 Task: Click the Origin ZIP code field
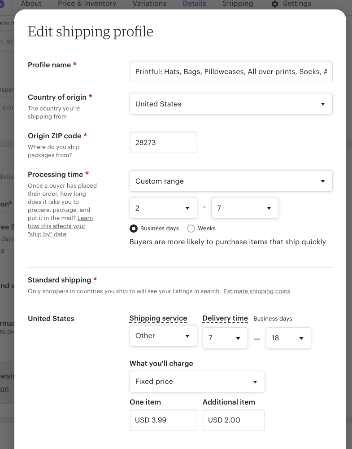click(163, 142)
